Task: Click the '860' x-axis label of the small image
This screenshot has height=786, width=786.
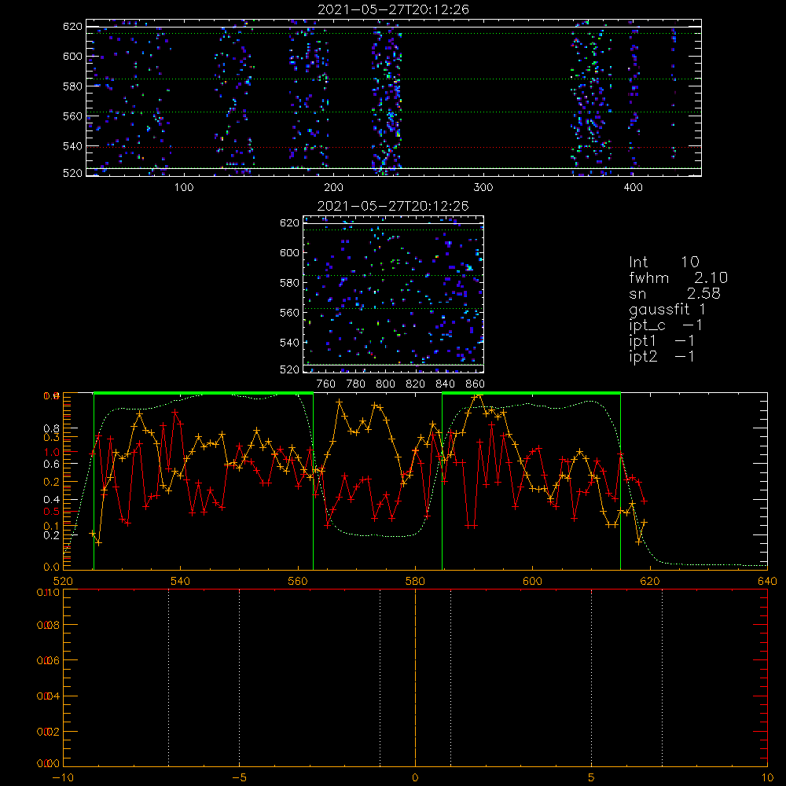Action: (x=476, y=384)
